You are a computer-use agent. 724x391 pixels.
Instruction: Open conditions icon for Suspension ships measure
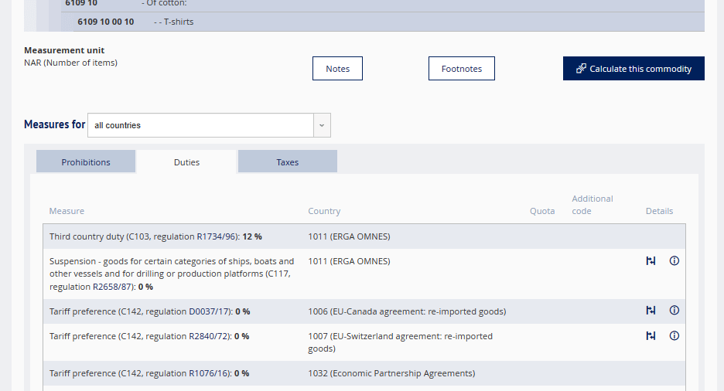(651, 261)
